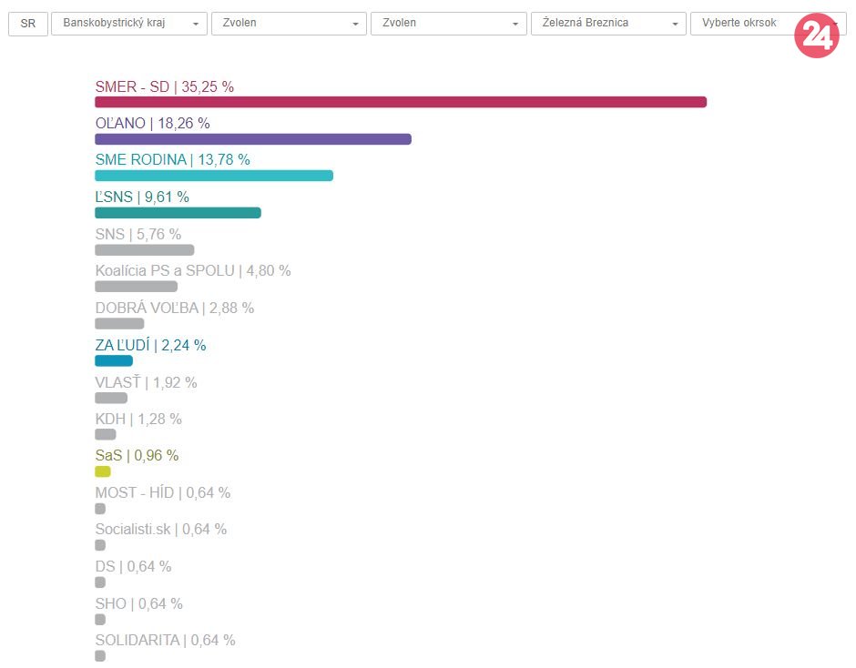Click the red 24 logo icon
The image size is (856, 668).
tap(816, 36)
